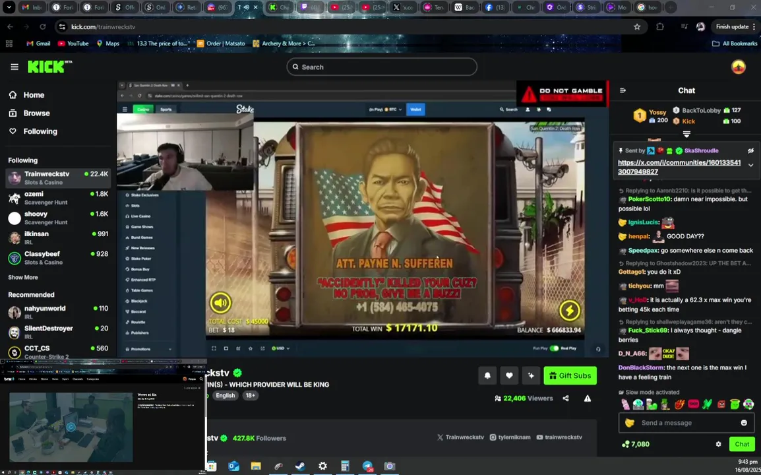Viewport: 761px width, 475px height.
Task: Open the YouTube bookmark
Action: [x=73, y=44]
